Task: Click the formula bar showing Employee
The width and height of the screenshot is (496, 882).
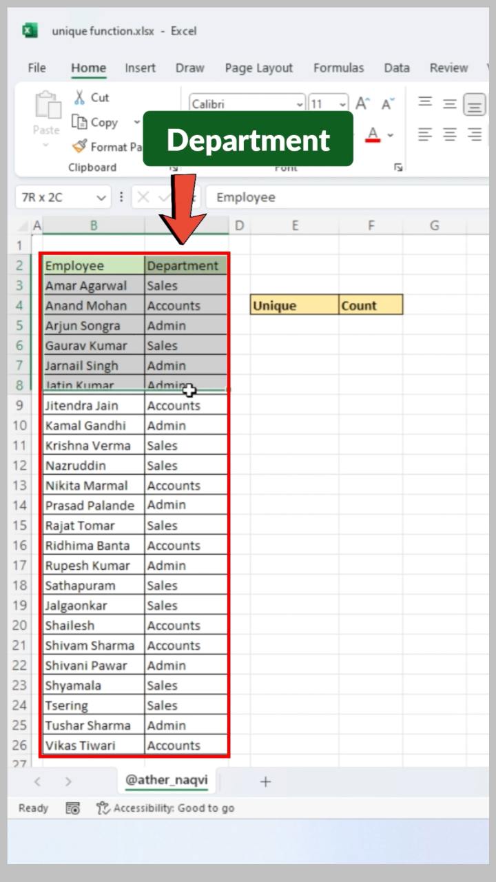Action: (347, 197)
